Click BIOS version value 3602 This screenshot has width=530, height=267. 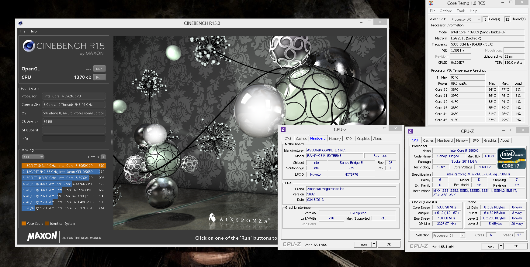(x=351, y=194)
